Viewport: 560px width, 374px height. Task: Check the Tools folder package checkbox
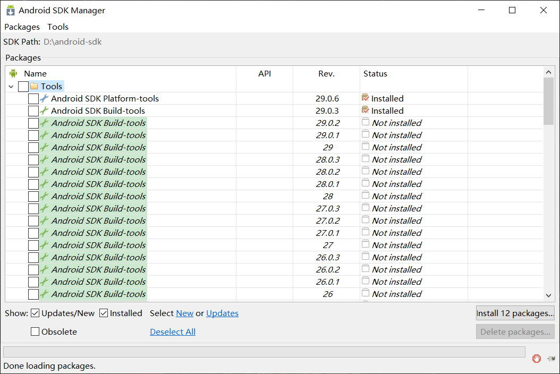[23, 86]
